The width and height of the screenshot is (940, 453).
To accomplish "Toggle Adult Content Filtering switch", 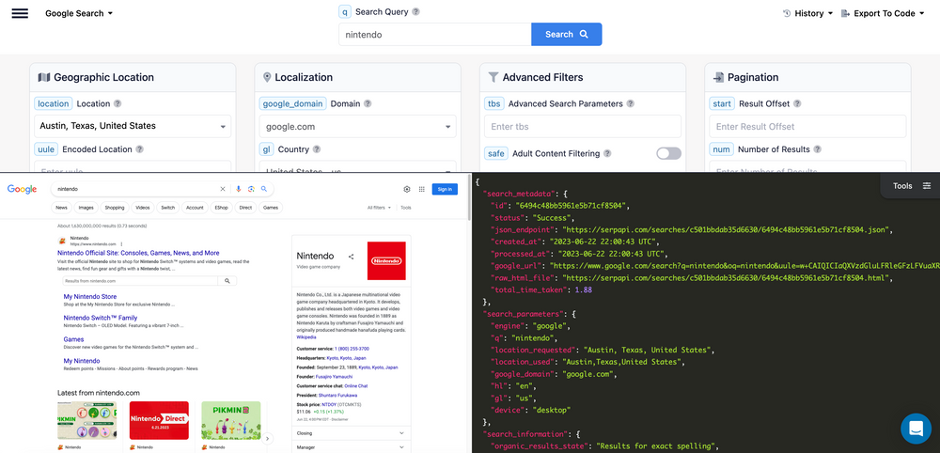I will [668, 153].
